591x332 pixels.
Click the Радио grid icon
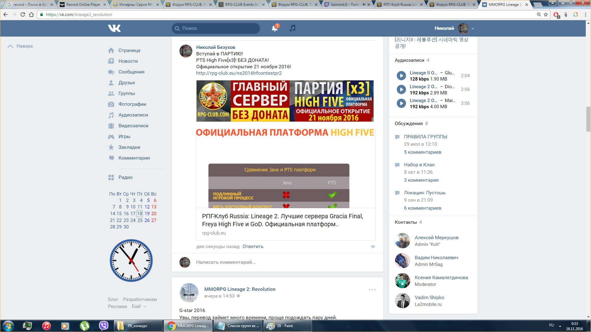[x=111, y=177]
